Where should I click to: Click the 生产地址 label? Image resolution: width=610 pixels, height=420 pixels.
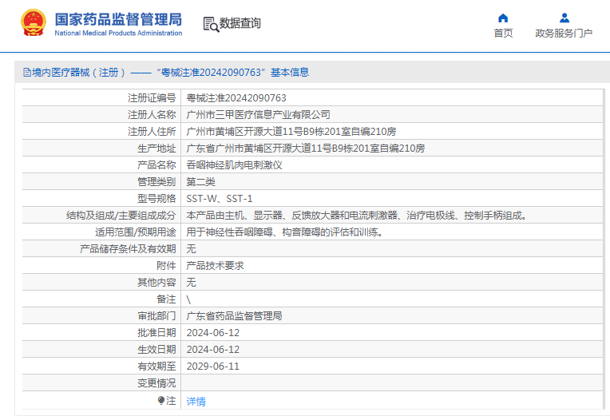pyautogui.click(x=156, y=149)
